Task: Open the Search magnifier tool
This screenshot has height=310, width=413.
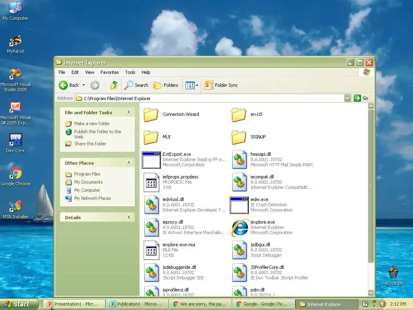Action: (136, 85)
